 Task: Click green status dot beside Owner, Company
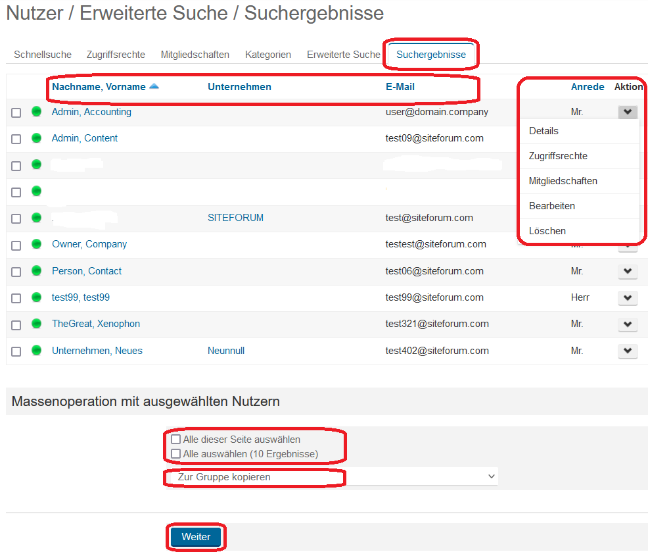(36, 244)
